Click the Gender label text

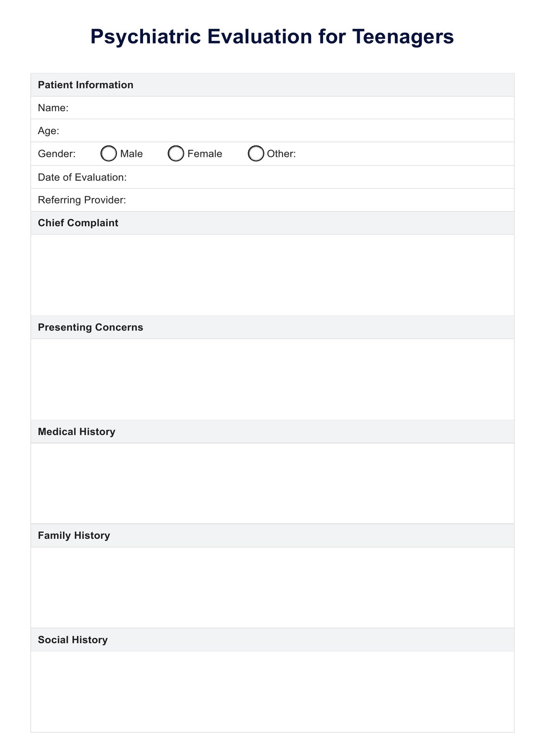(57, 154)
